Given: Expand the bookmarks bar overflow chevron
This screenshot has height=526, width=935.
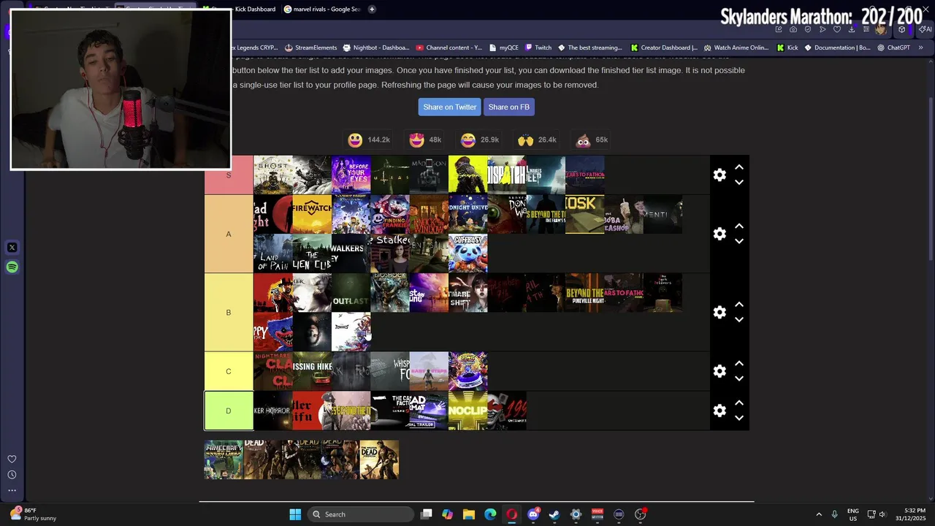Looking at the screenshot, I should click(x=920, y=47).
